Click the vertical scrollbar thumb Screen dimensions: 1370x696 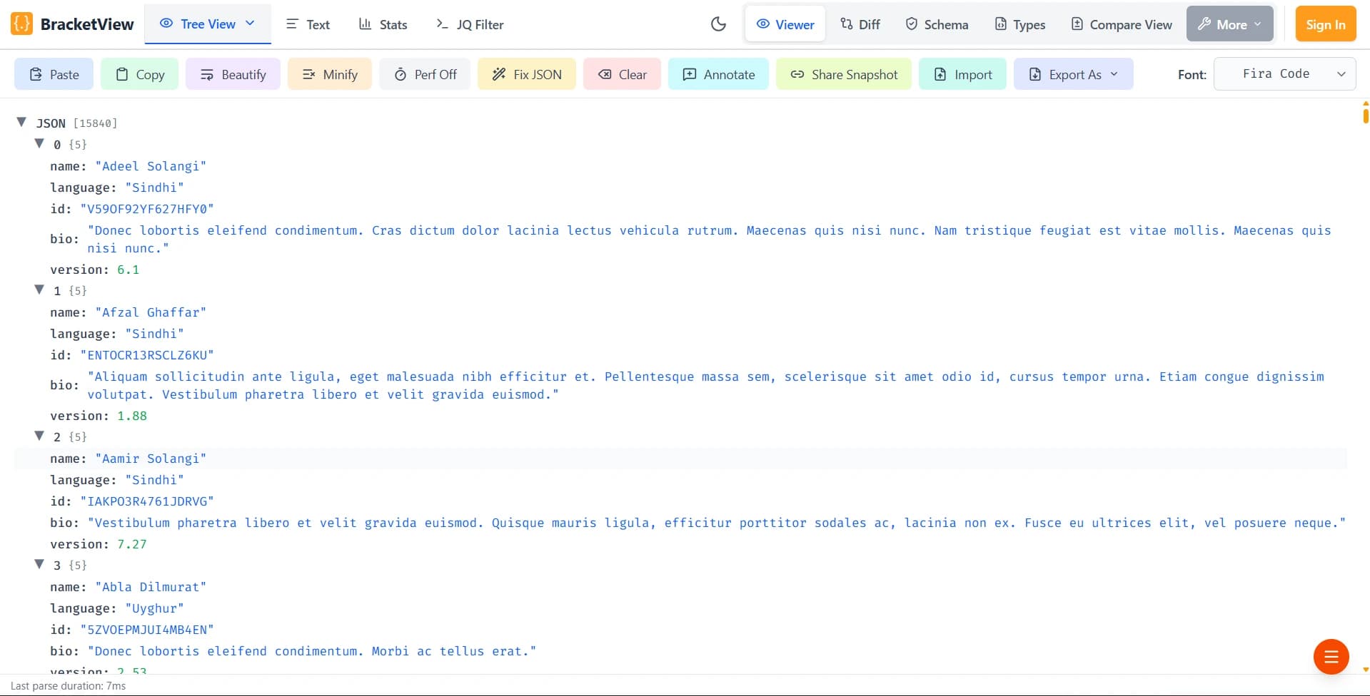[1365, 116]
